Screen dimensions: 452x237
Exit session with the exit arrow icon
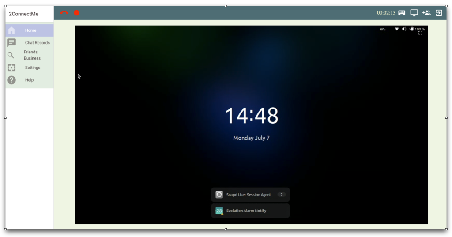[x=439, y=13]
